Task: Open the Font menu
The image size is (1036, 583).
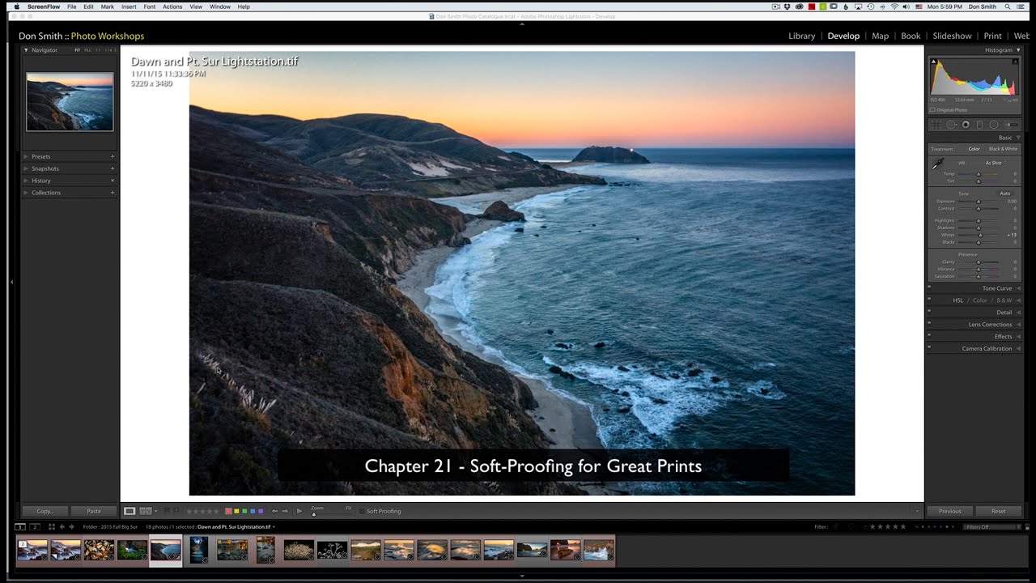Action: [150, 6]
